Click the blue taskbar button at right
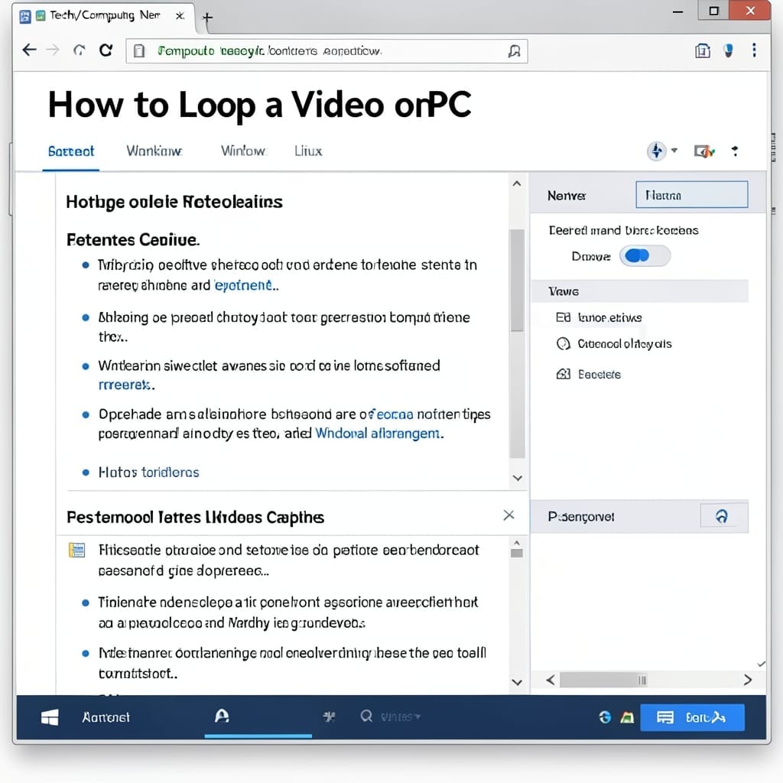The image size is (783, 783). [x=692, y=717]
